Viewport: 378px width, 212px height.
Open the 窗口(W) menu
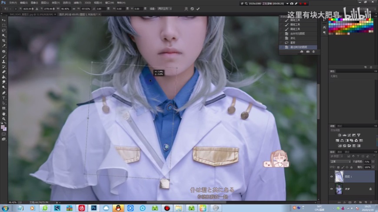click(109, 3)
